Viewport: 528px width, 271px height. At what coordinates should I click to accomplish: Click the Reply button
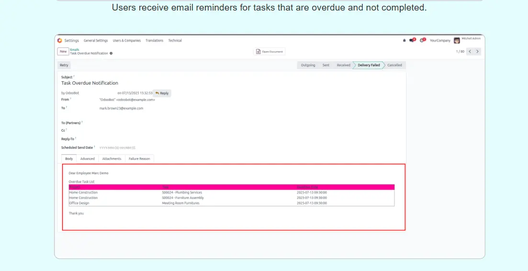click(x=162, y=93)
